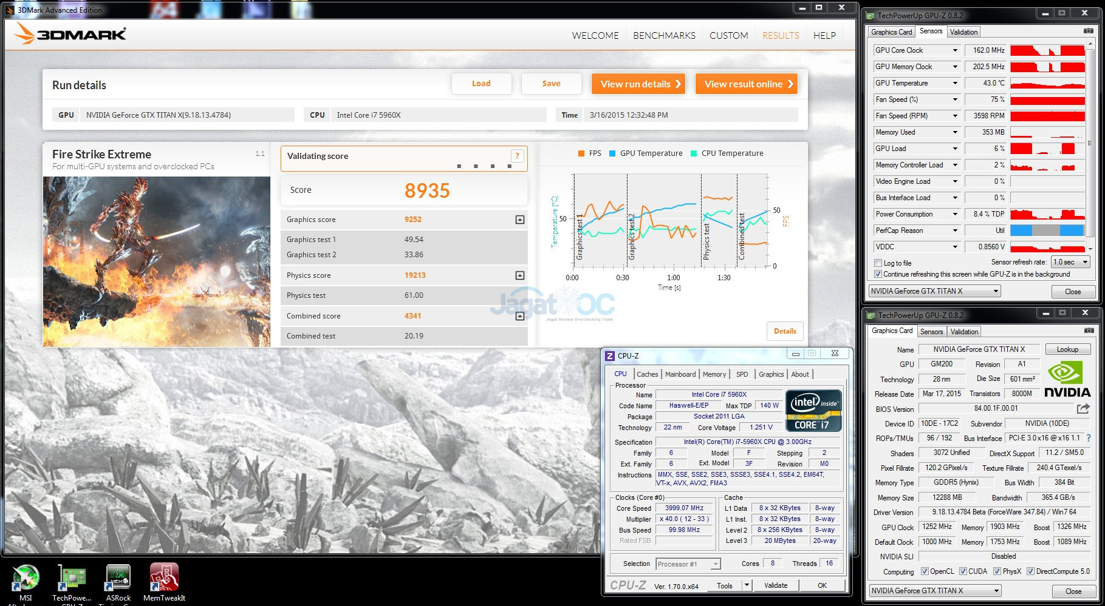The image size is (1105, 606).
Task: Open the GPU Core Clock sensor dropdown
Action: point(955,50)
